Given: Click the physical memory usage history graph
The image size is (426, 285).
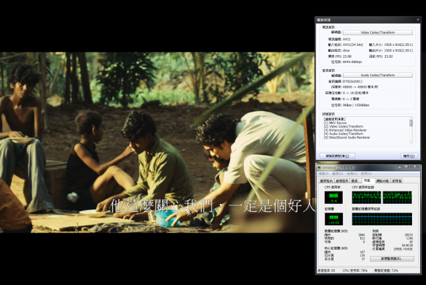Looking at the screenshot, I should 382,219.
